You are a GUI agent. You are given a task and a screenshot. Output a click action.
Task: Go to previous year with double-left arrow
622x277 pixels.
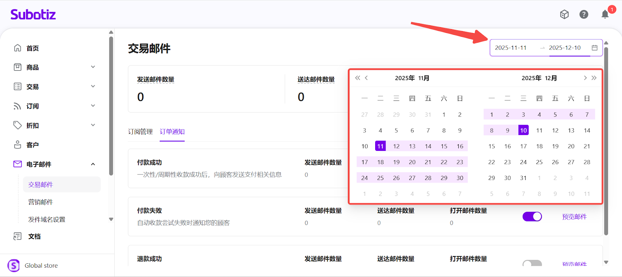[x=357, y=78]
